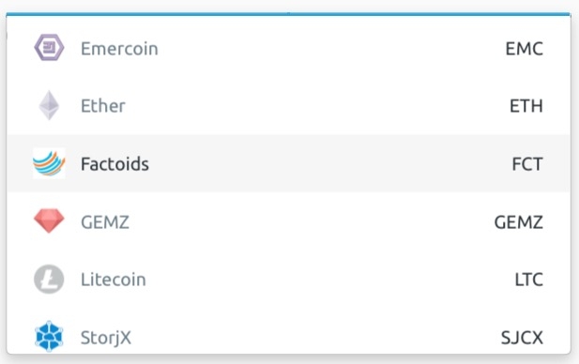The height and width of the screenshot is (364, 579).
Task: Click the ETH ticker symbol
Action: 526,106
